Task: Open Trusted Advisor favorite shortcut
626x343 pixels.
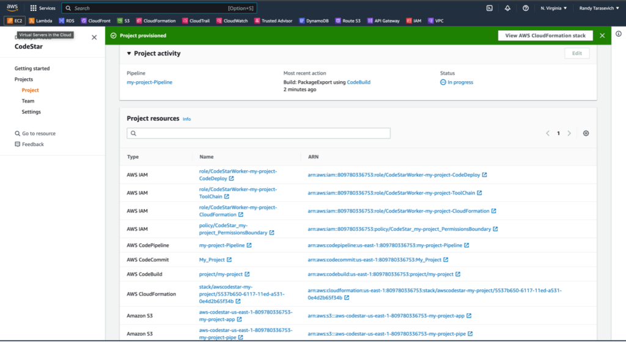Action: pos(273,21)
